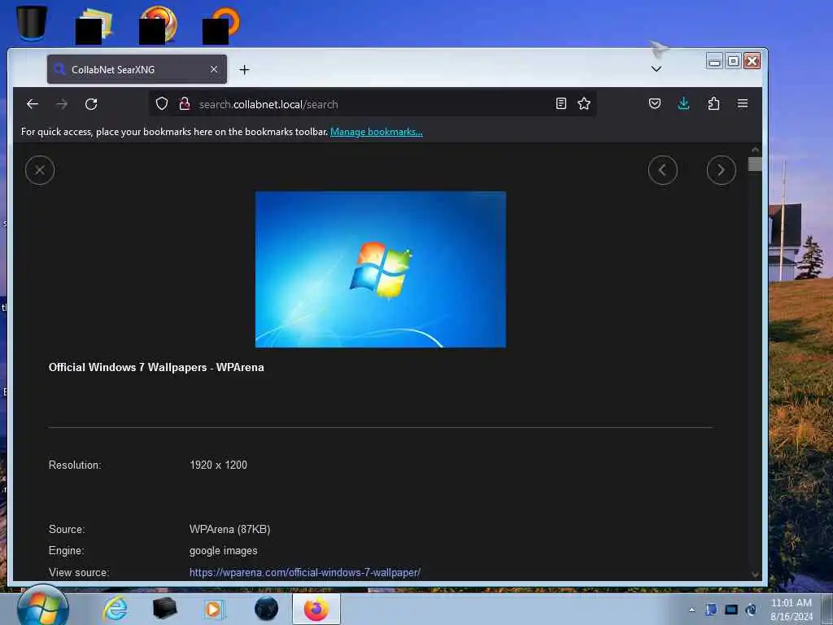Open Windows Media Player from the taskbar
This screenshot has height=625, width=833.
[214, 609]
